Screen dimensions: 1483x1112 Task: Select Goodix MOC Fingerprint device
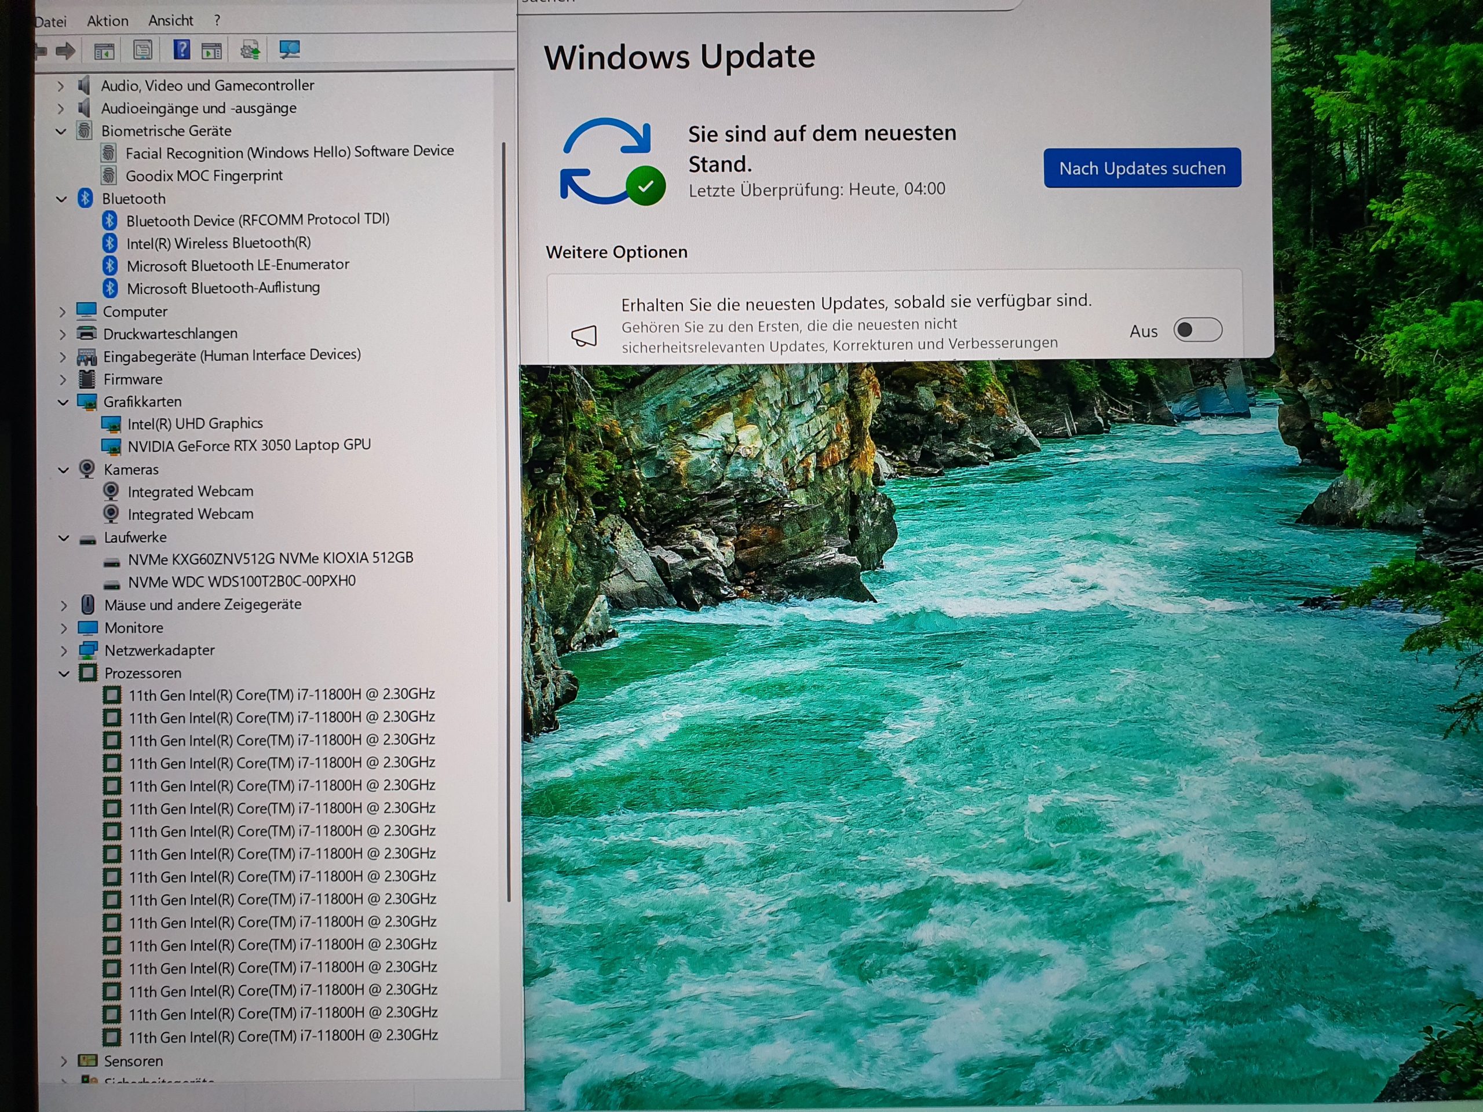click(204, 175)
